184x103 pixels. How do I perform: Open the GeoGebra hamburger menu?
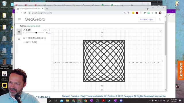point(20,19)
